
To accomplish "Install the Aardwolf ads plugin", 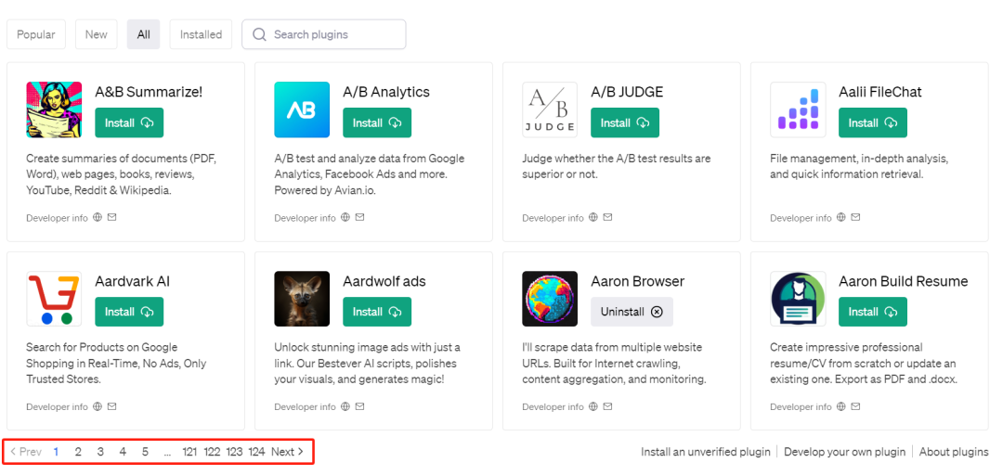I will tap(377, 312).
